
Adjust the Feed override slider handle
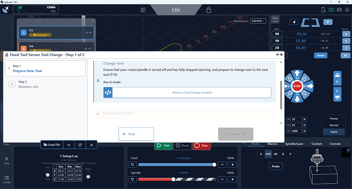[x=214, y=164]
